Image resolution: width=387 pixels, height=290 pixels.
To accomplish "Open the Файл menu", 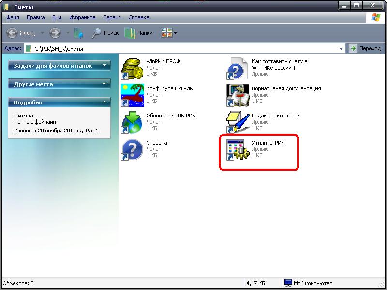I will 13,17.
